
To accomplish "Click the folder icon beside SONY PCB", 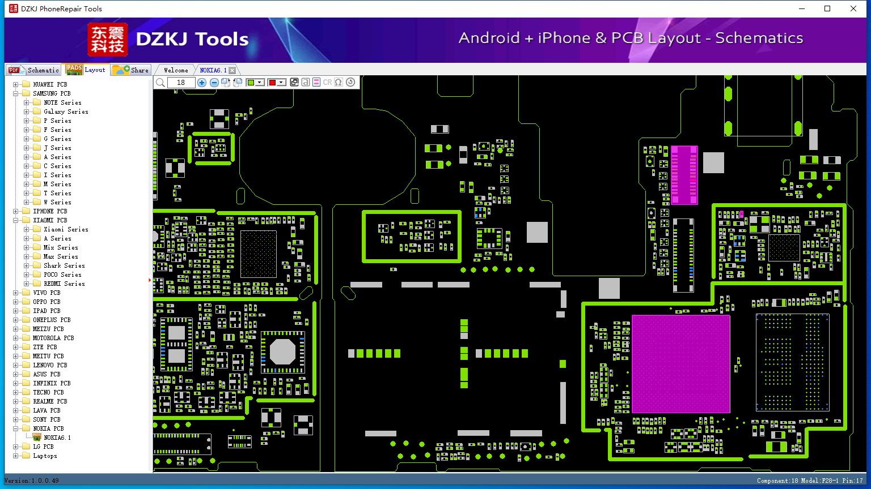I will (26, 419).
